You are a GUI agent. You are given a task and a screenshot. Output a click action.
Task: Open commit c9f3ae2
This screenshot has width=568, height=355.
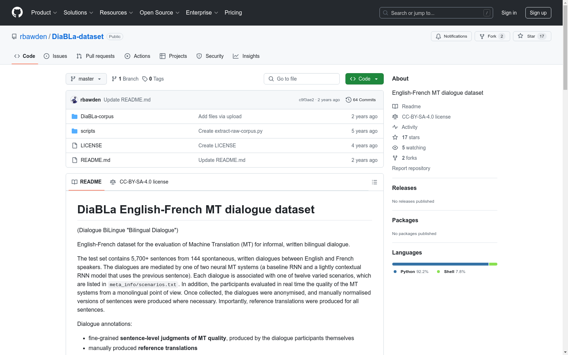click(x=306, y=100)
